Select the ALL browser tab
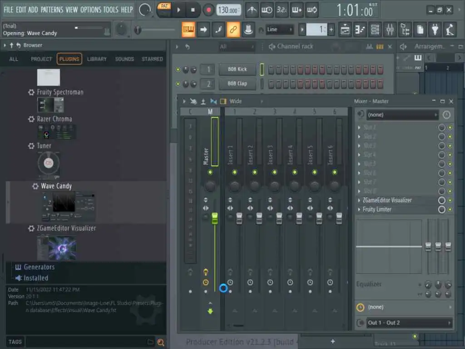Image resolution: width=465 pixels, height=349 pixels. [14, 59]
